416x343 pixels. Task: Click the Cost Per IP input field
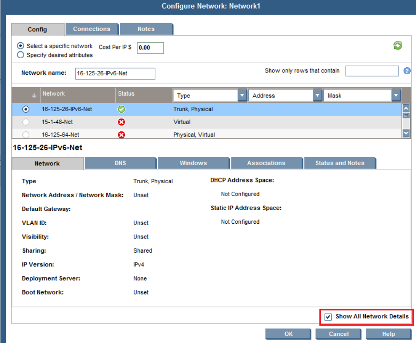click(150, 48)
